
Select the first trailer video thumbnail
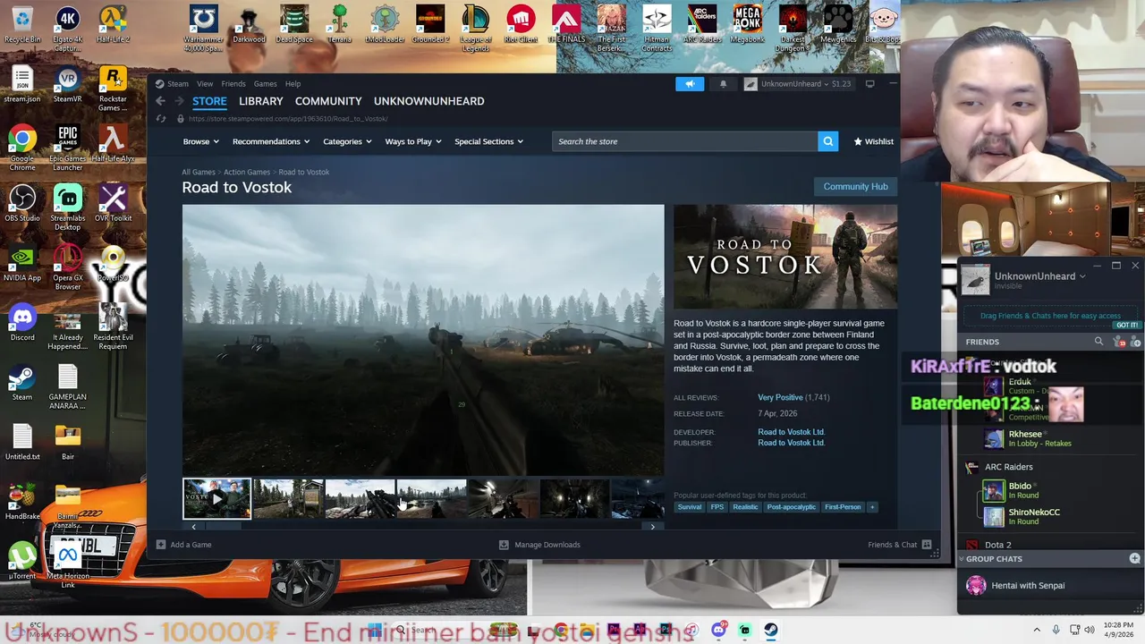[216, 499]
